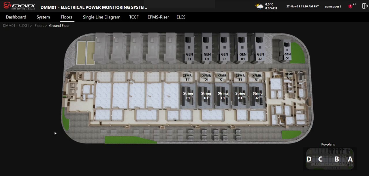This screenshot has height=176, width=369.
Task: Click the Keyplans label
Action: coord(328,144)
